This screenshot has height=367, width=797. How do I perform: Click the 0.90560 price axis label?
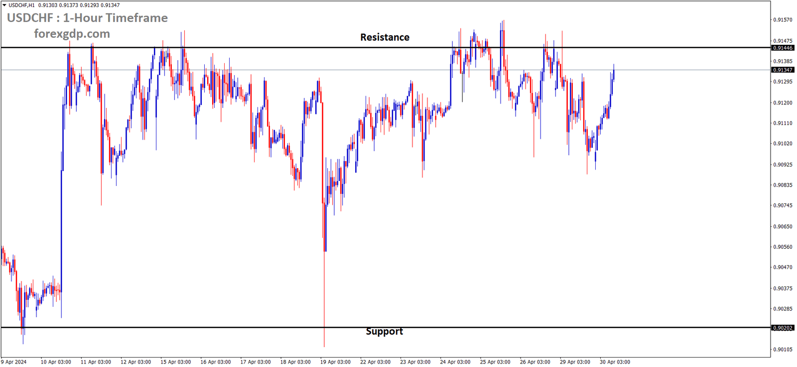(783, 247)
